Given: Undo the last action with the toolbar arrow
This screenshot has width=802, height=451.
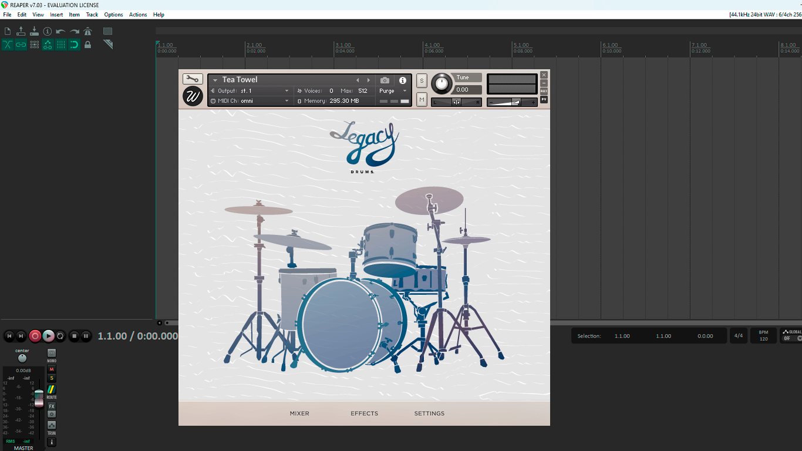Looking at the screenshot, I should coord(60,31).
